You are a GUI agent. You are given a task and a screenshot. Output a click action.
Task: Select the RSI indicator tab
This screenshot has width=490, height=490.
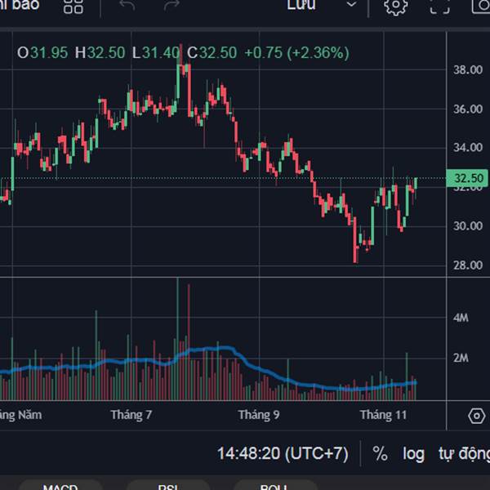168,486
